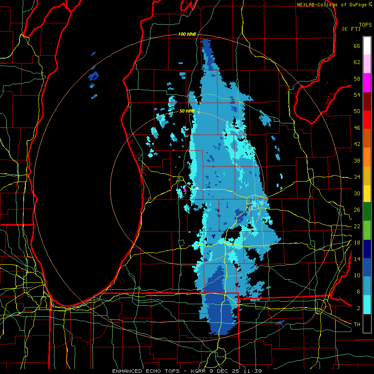Click the 66 value on the legend
The width and height of the screenshot is (374, 374).
coord(357,46)
